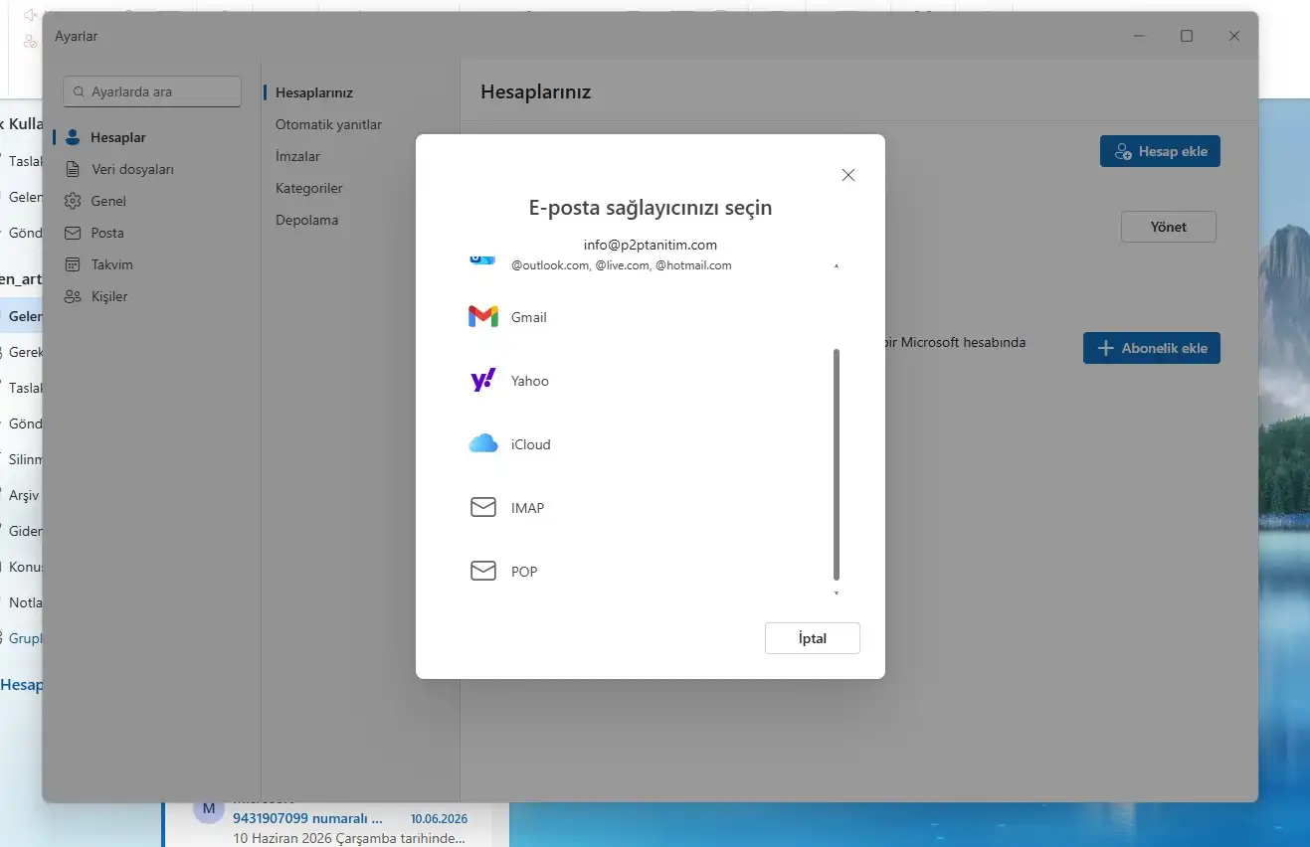Close the provider selection dialog
The image size is (1310, 847).
[x=848, y=175]
